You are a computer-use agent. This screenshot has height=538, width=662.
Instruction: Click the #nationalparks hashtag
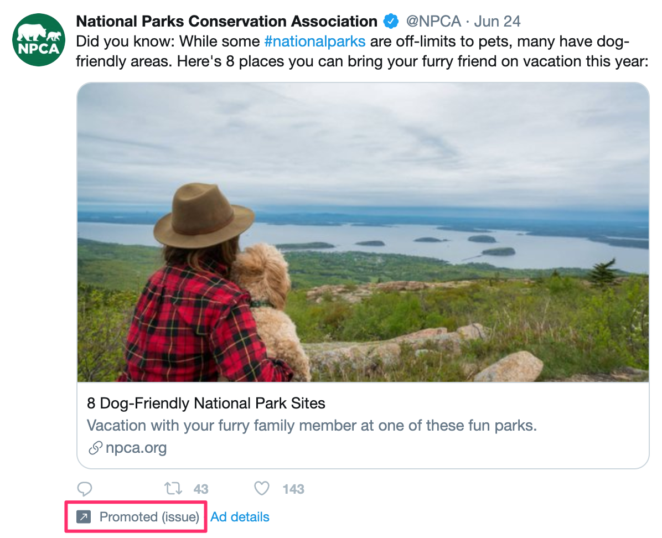tap(314, 41)
